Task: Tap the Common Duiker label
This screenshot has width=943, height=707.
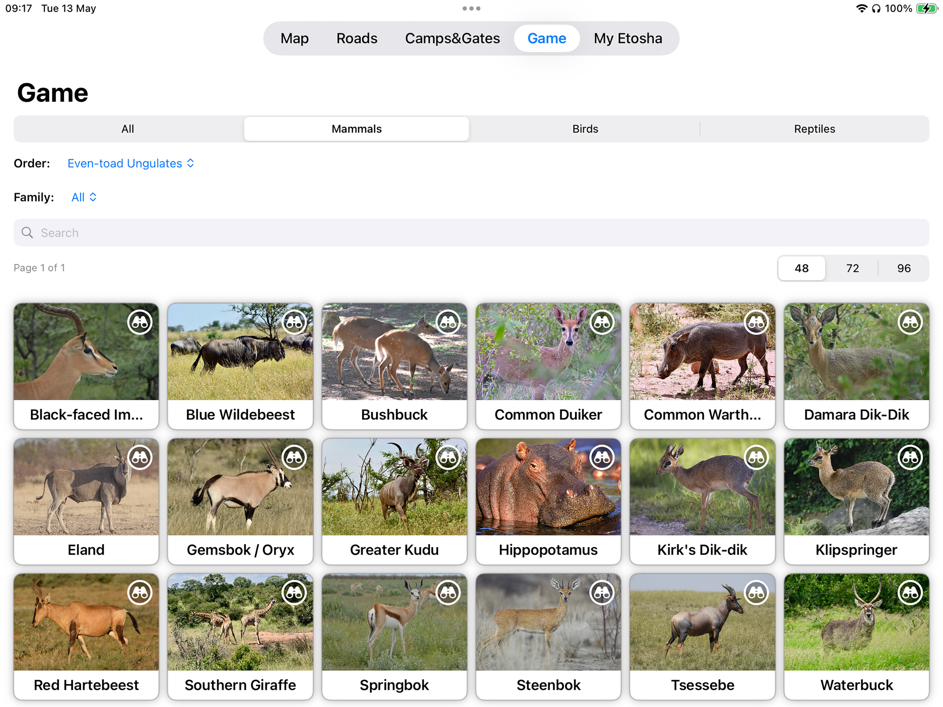Action: 548,415
